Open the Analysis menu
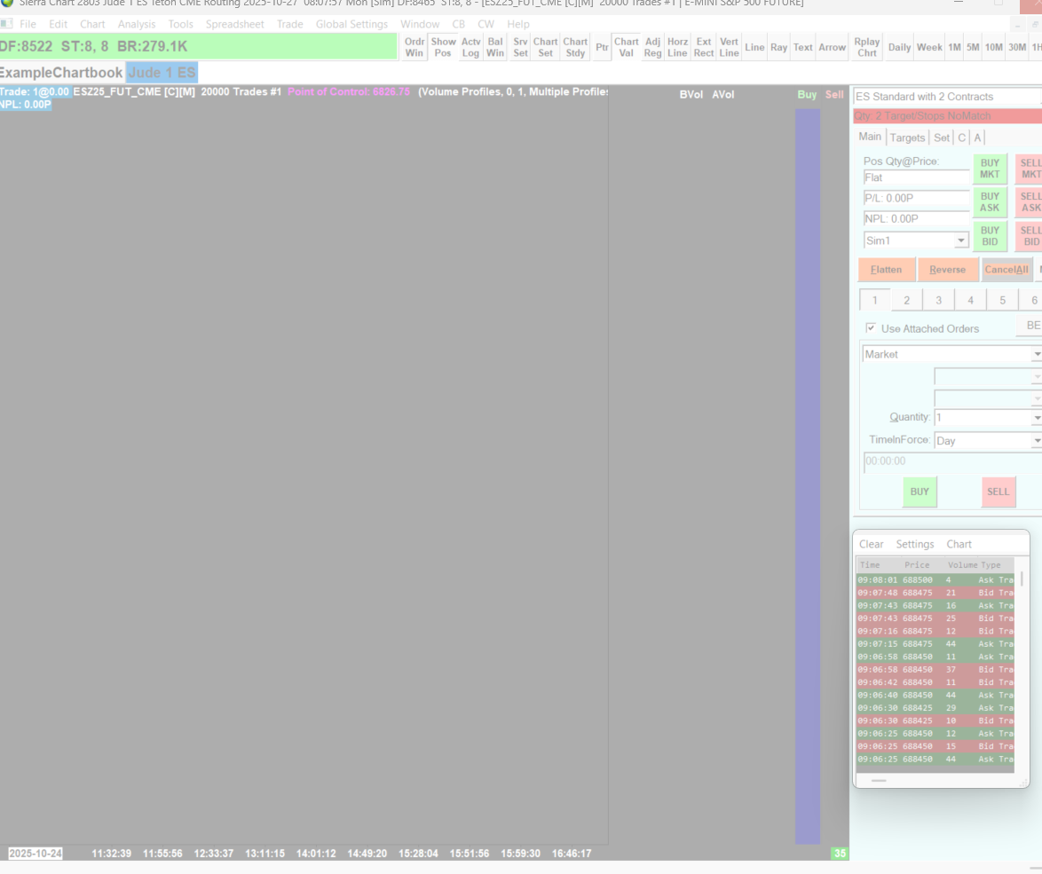 136,24
